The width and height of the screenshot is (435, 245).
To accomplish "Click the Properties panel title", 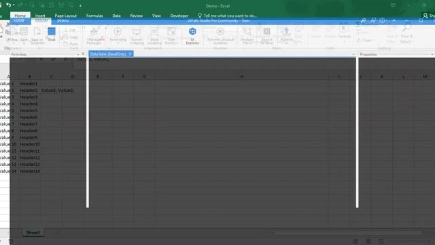I will point(368,54).
